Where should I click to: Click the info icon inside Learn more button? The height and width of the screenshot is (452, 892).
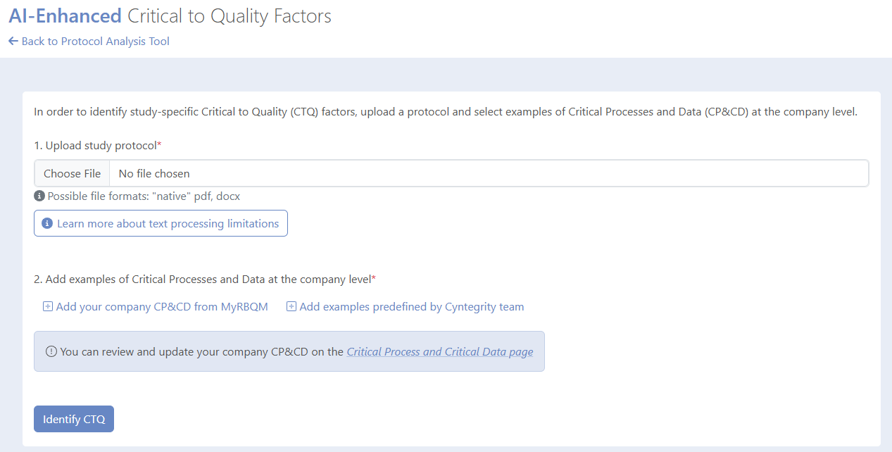pyautogui.click(x=47, y=224)
